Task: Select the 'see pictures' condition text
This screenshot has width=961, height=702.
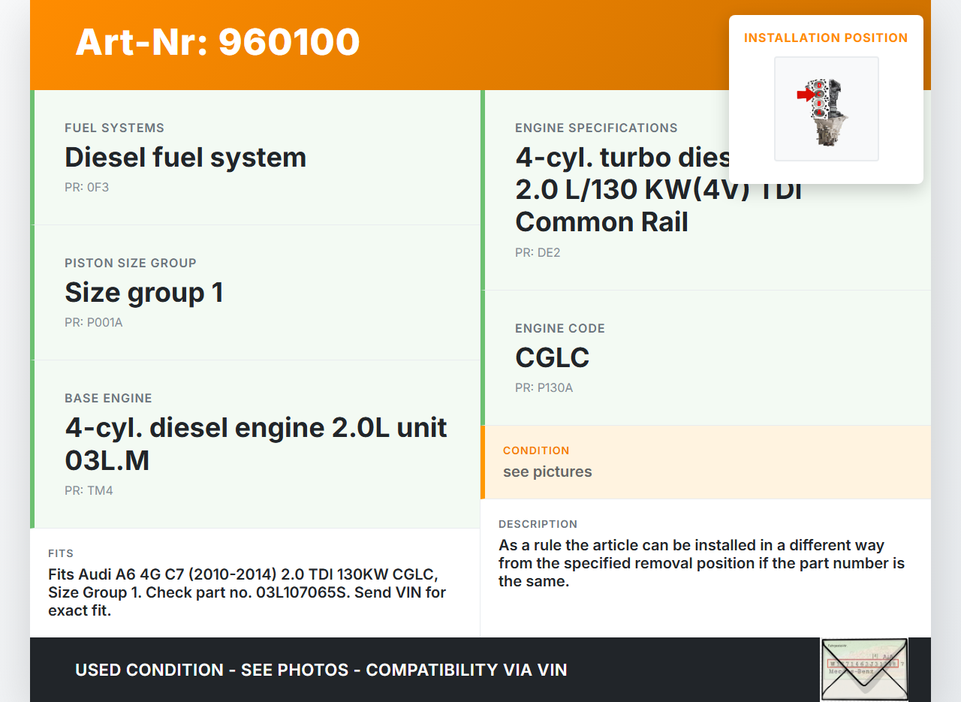Action: click(547, 472)
